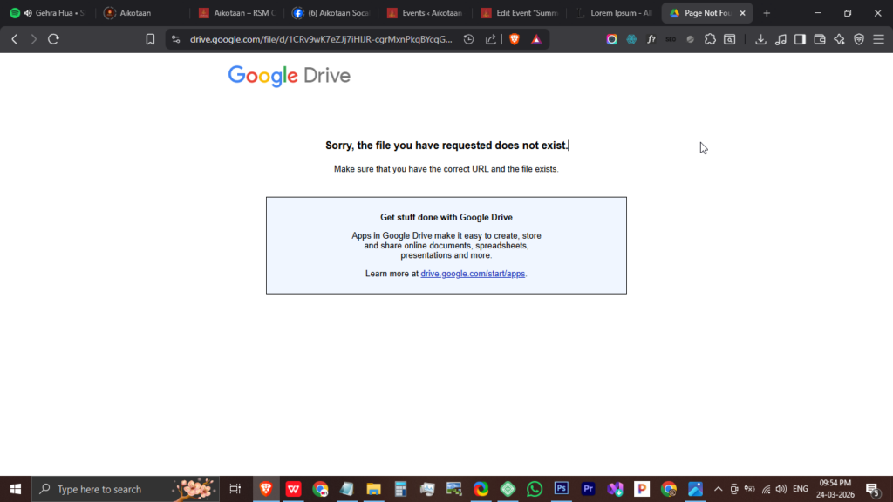Open a new tab with the plus button

click(767, 13)
